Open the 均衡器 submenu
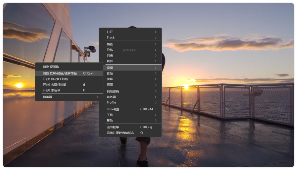Viewport: 297px width, 170px height. coord(69,97)
